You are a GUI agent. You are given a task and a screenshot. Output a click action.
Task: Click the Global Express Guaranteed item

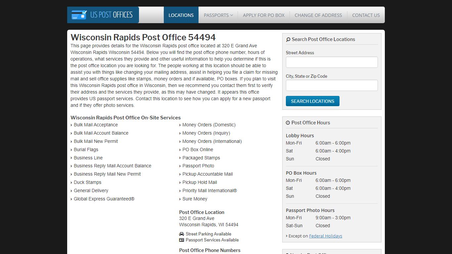(104, 199)
